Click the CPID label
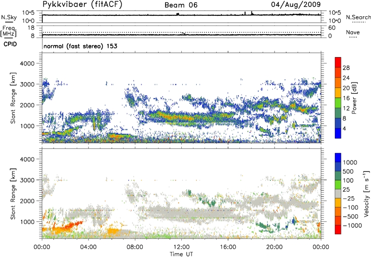Screen dimensions: 371x257 10,44
